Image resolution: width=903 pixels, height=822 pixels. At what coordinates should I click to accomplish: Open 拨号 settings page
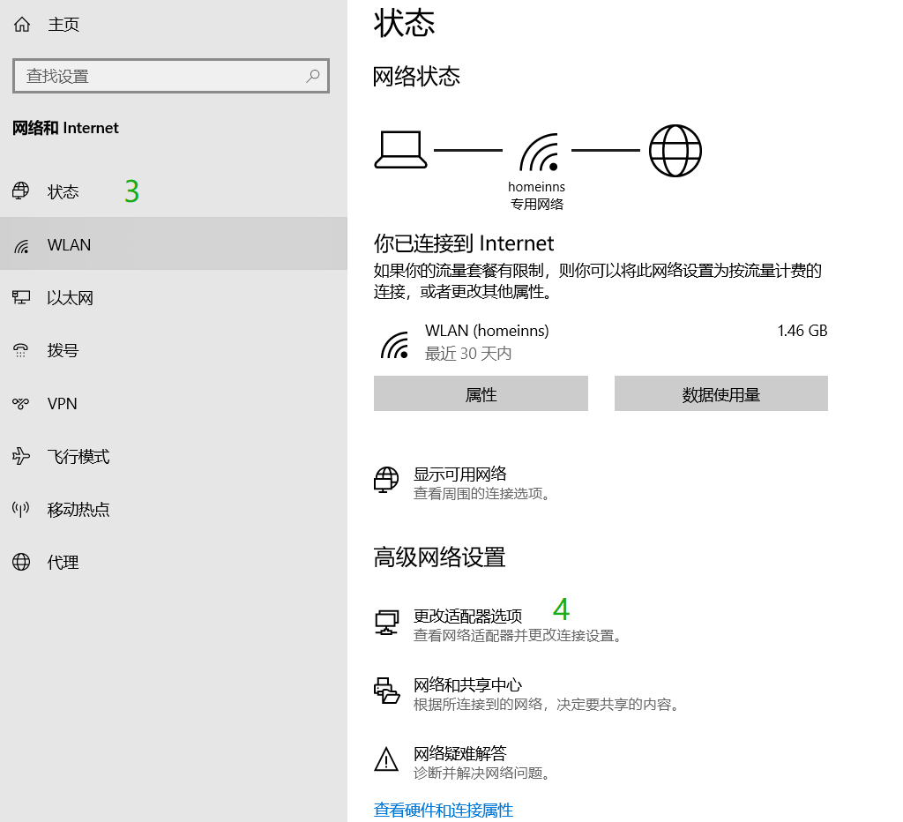[63, 350]
